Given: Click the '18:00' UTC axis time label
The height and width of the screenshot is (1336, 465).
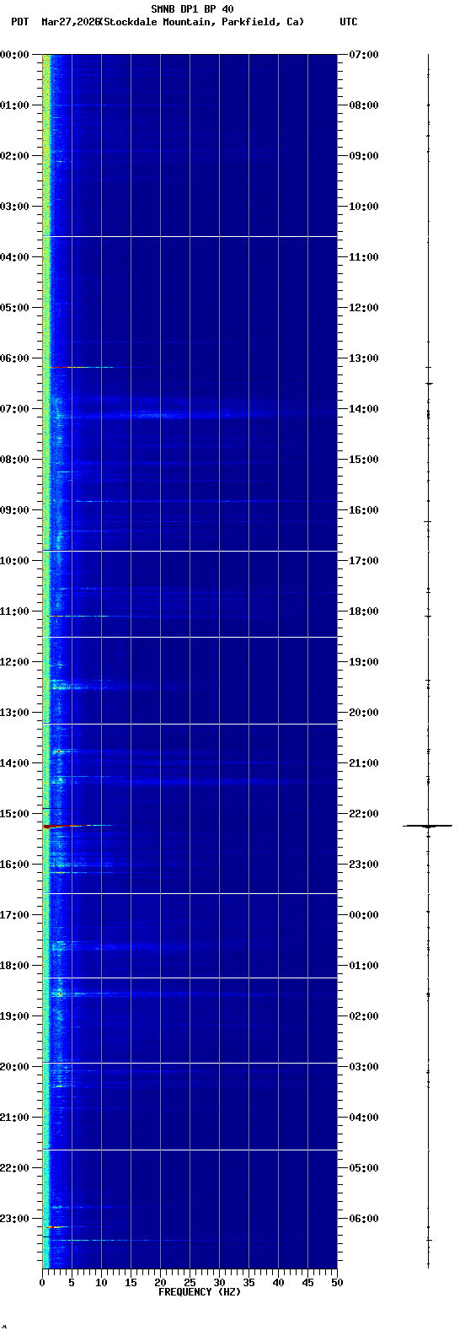Looking at the screenshot, I should click(363, 611).
